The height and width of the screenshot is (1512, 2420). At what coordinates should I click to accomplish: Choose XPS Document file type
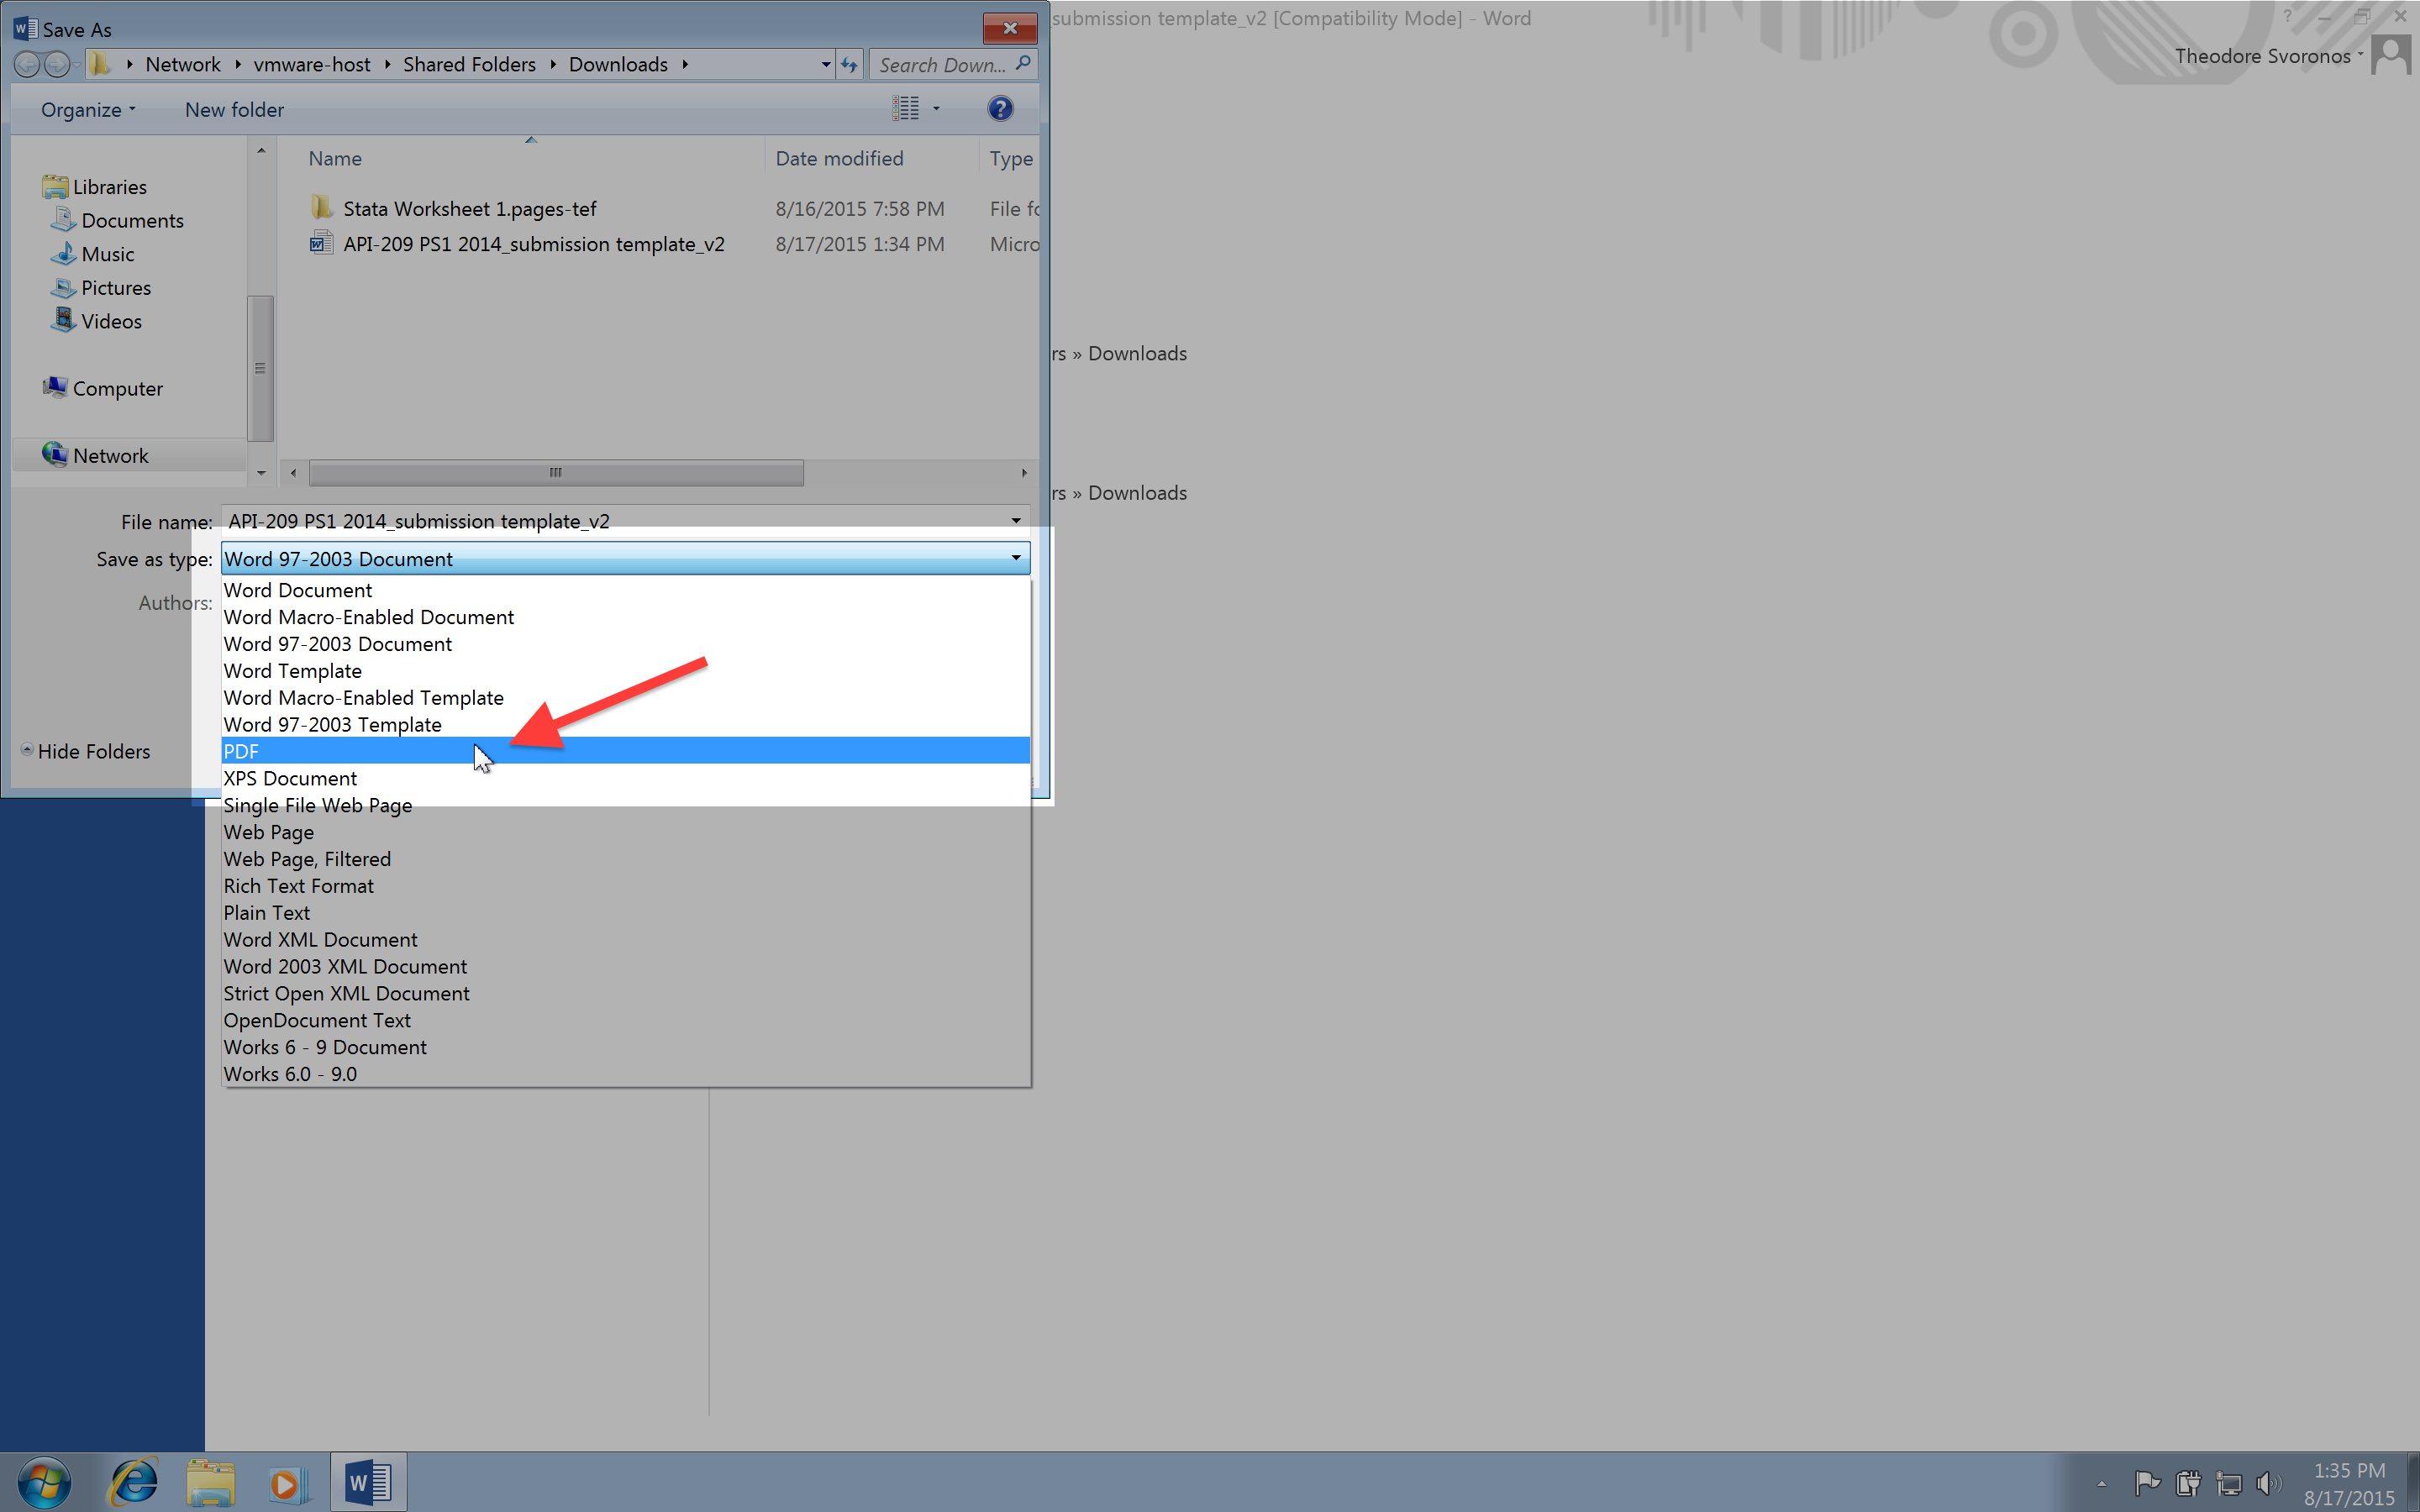[x=625, y=778]
